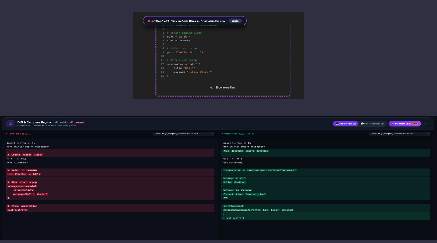The image size is (437, 243).
Task: Click the Pick from Chat PRO button
Action: [x=405, y=124]
